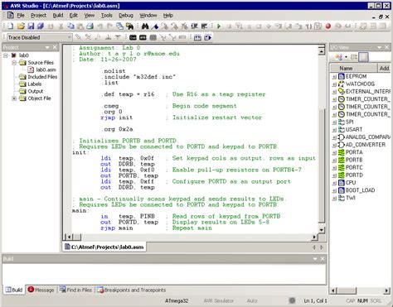Viewport: 393px width, 307px height.
Task: Click the last icon on the trace toolbar
Action: 208,37
